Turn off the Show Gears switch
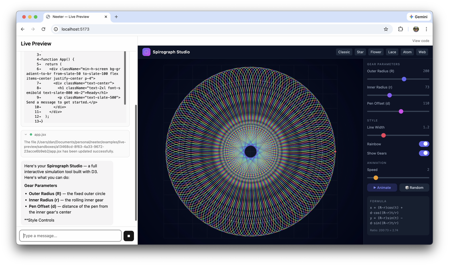Screen dimensions: 449x266 coord(424,153)
